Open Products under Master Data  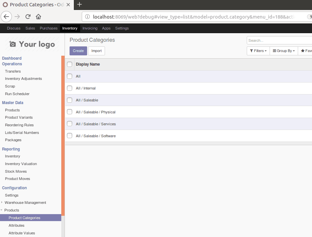pos(12,110)
